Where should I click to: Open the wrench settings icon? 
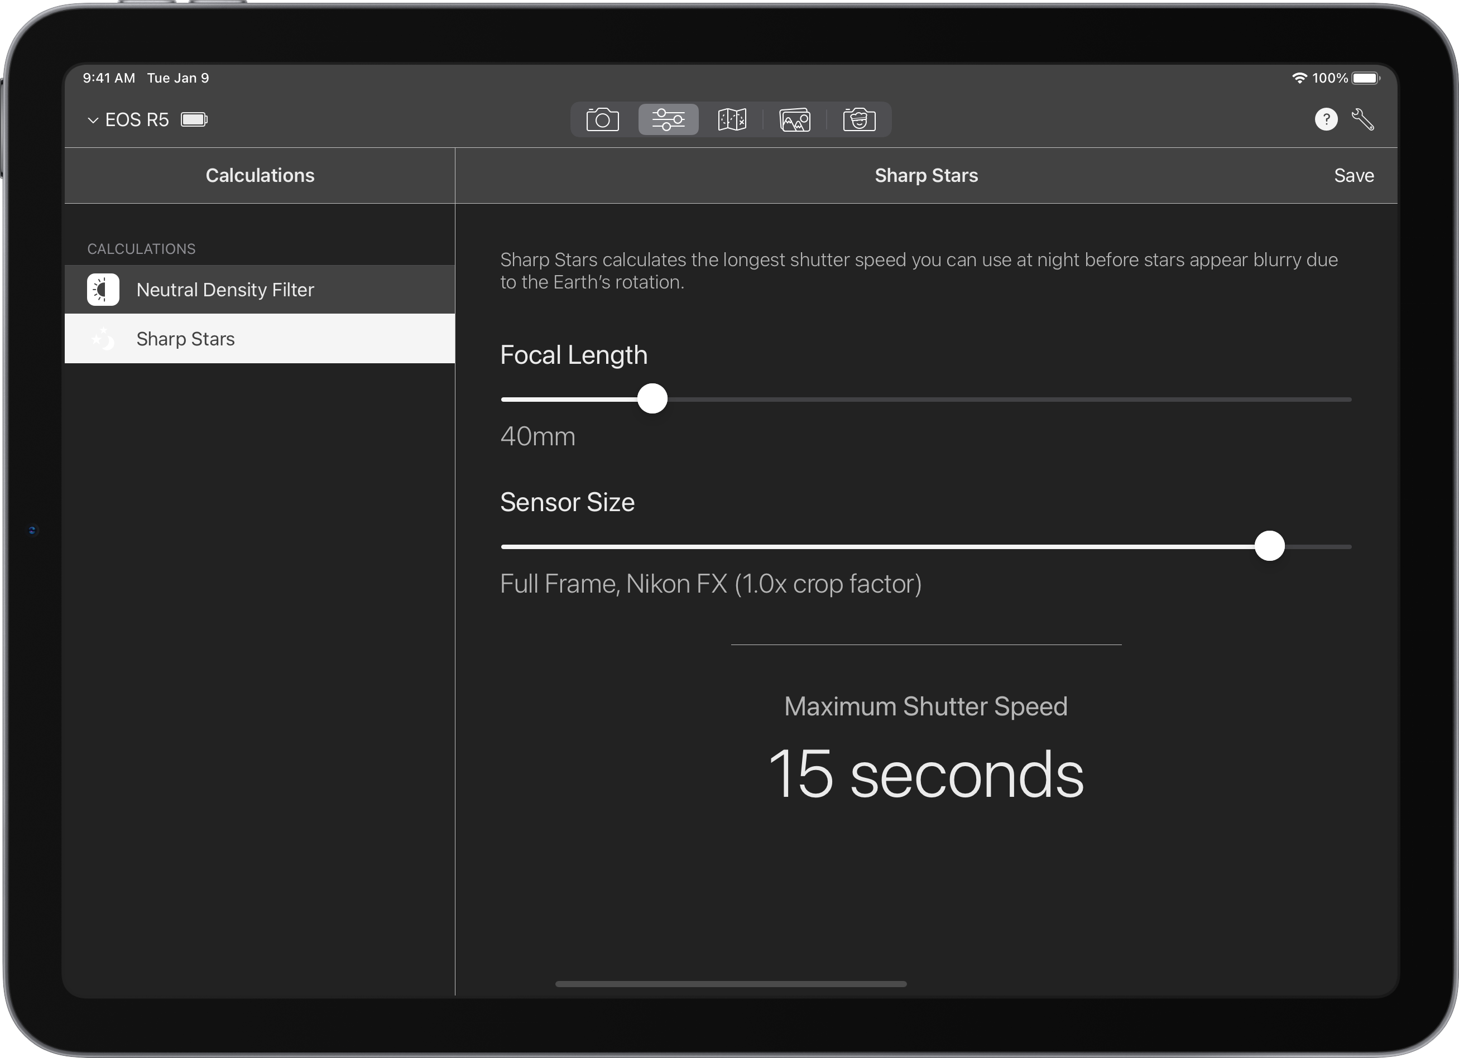click(x=1362, y=119)
